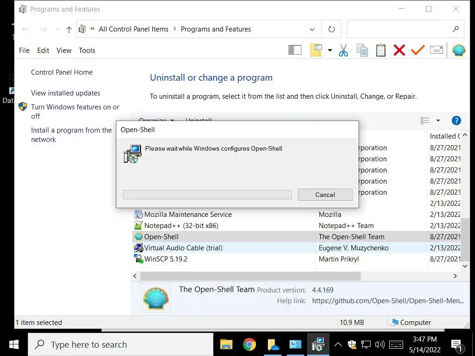475x356 pixels.
Task: Show hidden system tray icons
Action: click(x=338, y=344)
